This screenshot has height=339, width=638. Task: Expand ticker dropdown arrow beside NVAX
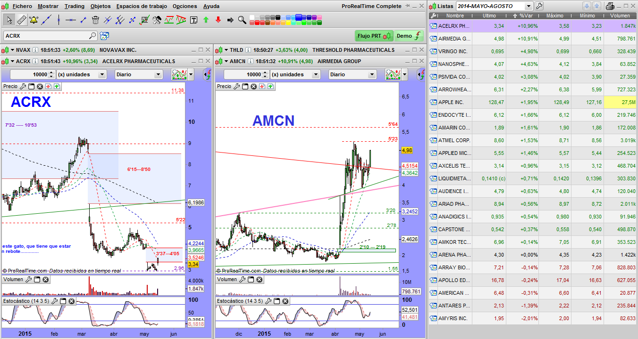click(12, 50)
